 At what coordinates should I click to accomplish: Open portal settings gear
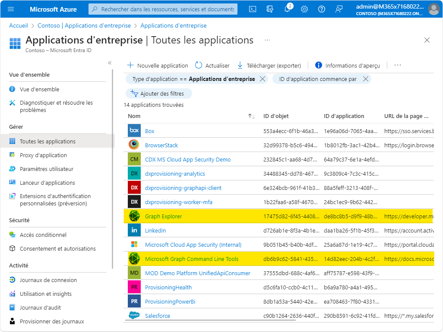pyautogui.click(x=304, y=9)
